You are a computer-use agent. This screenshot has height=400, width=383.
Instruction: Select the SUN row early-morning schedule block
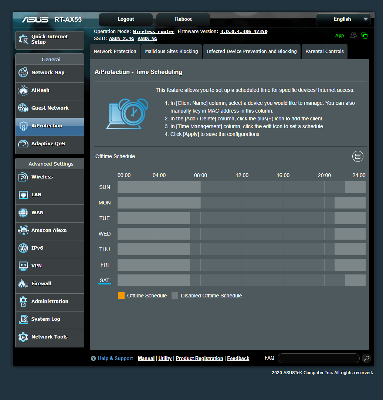(159, 187)
